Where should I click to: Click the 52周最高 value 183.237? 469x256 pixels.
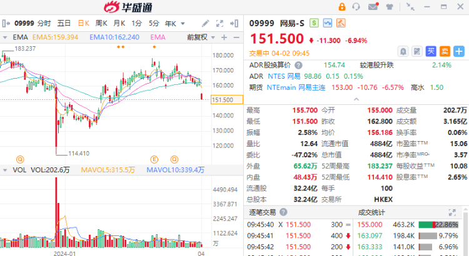point(380,166)
